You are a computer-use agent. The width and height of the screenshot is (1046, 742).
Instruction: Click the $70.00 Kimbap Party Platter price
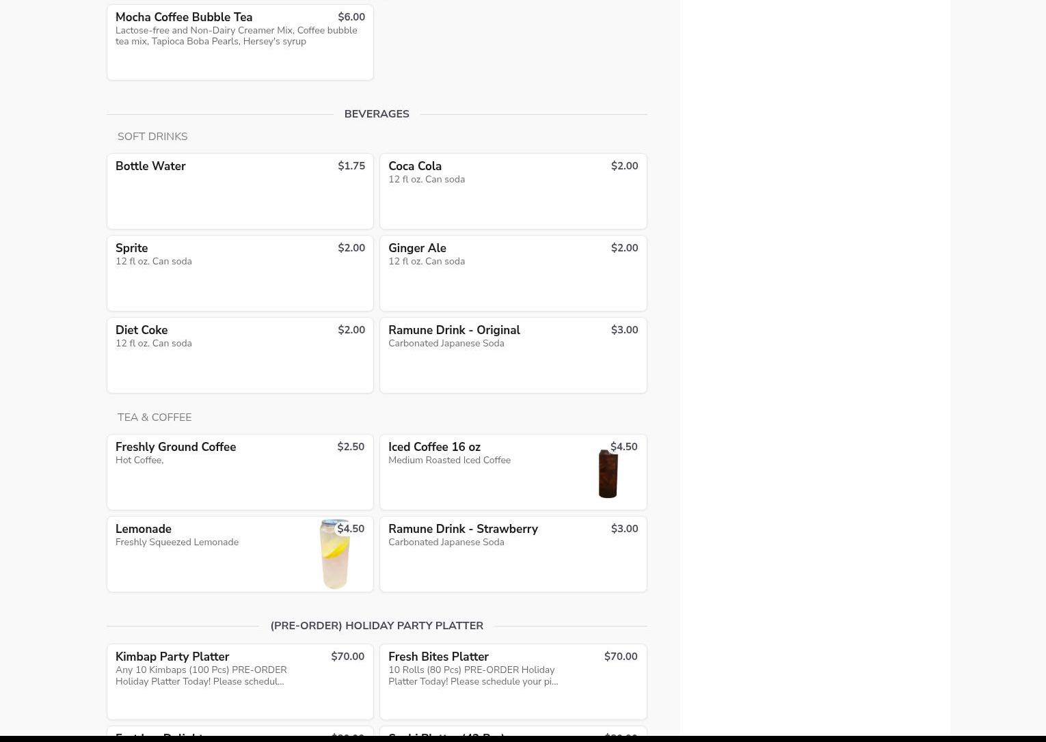pyautogui.click(x=348, y=657)
